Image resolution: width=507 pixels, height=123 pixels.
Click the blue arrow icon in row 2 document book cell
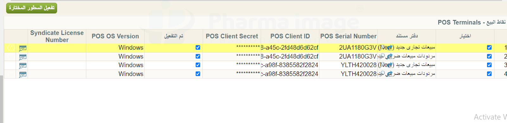click(389, 56)
